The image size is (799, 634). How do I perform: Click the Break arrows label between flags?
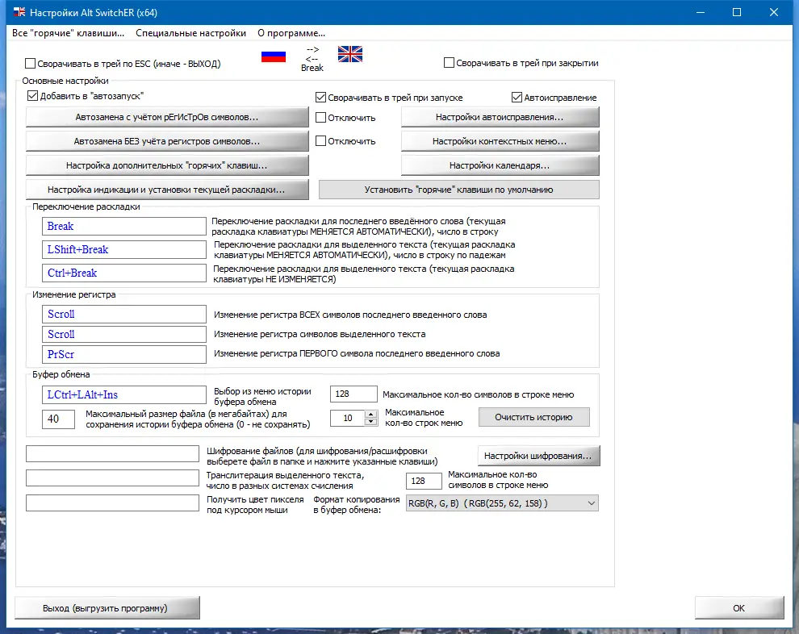click(x=312, y=59)
